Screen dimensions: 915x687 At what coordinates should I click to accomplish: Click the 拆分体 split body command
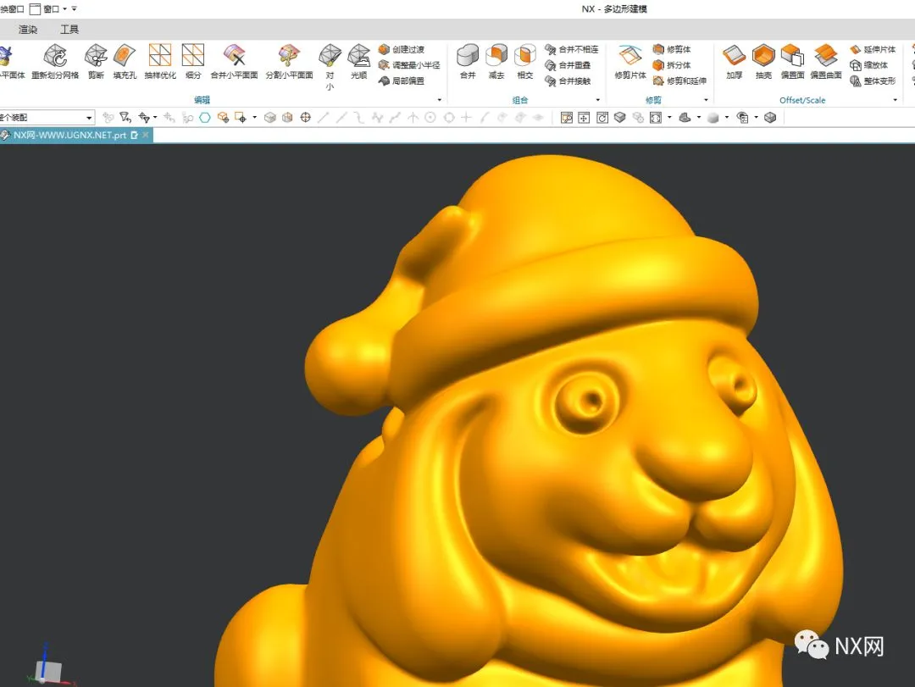[672, 65]
